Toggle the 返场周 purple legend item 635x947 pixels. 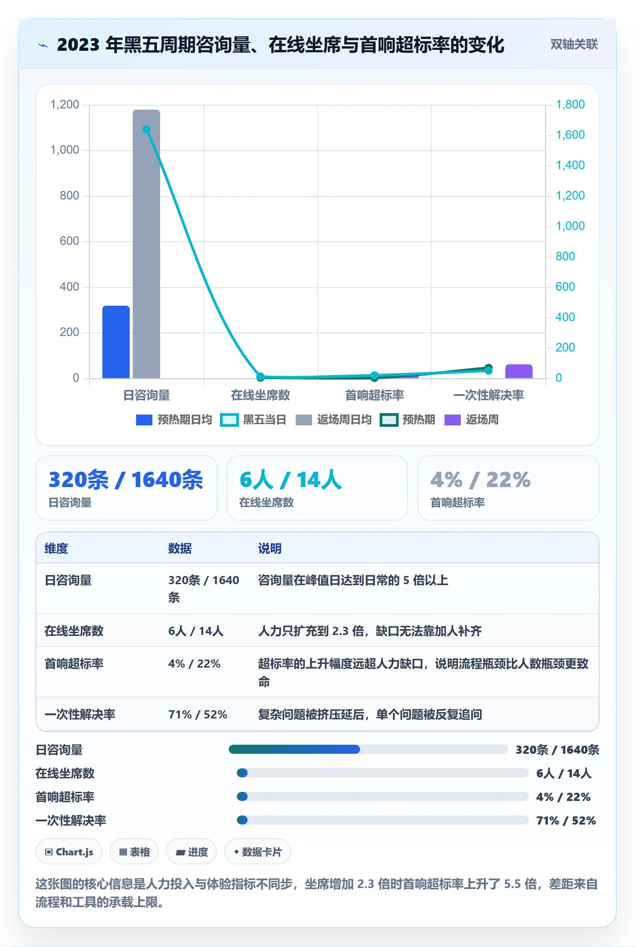click(472, 420)
